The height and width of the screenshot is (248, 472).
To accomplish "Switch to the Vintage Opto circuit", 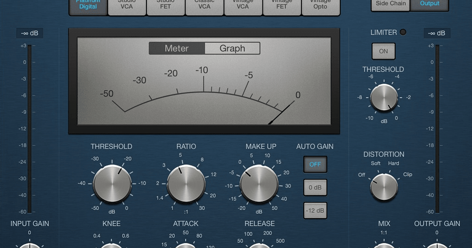I will [321, 5].
